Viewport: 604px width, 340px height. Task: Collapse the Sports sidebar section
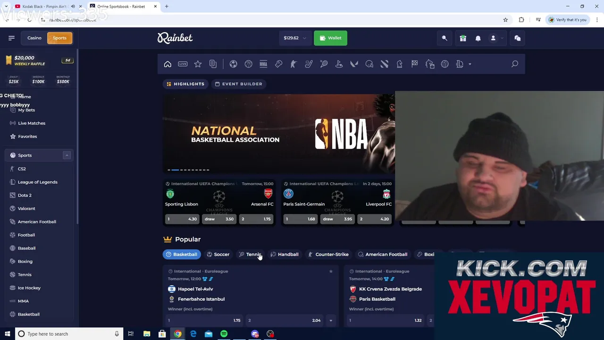67,155
